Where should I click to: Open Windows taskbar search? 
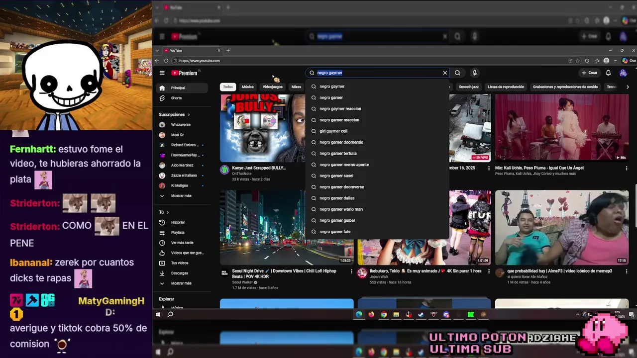(x=170, y=315)
